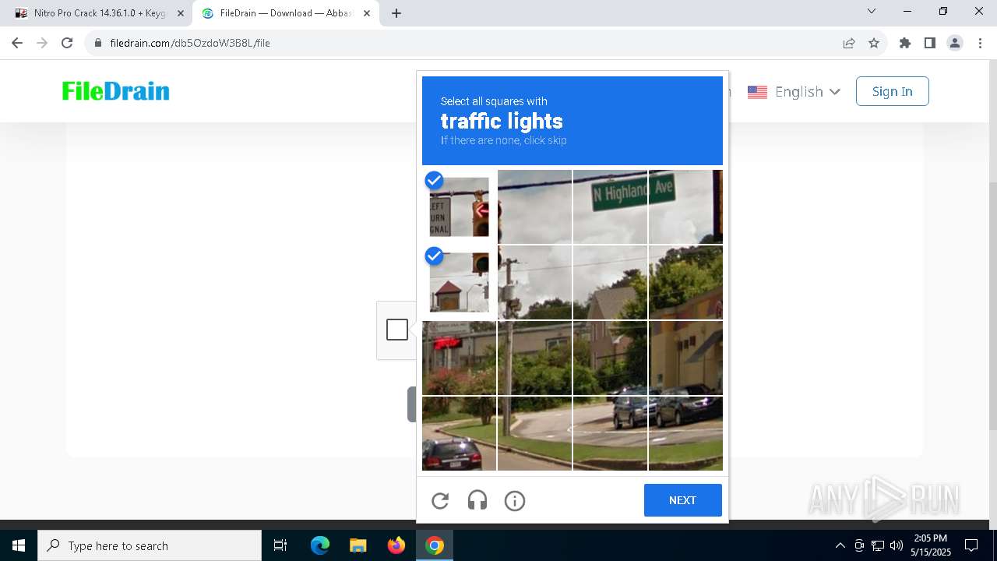
Task: Select the tile with red neon sign
Action: 459,358
